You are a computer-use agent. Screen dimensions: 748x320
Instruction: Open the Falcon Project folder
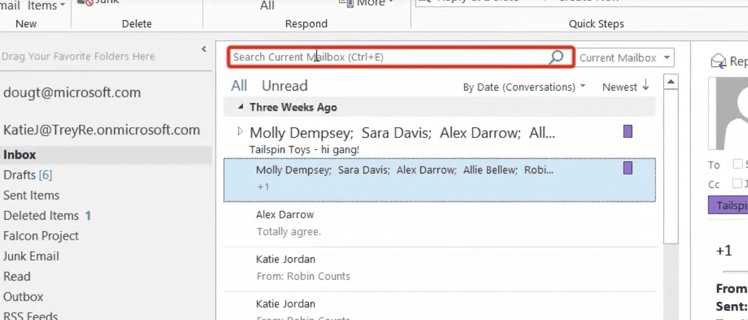click(41, 236)
